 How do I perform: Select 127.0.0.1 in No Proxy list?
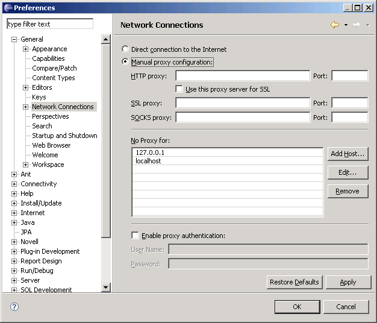[228, 152]
